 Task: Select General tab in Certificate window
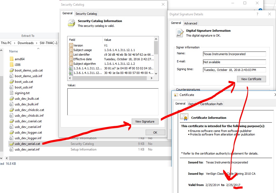[180, 103]
